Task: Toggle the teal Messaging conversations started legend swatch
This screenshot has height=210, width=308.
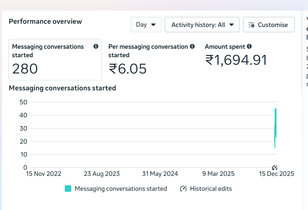Action: coord(68,189)
